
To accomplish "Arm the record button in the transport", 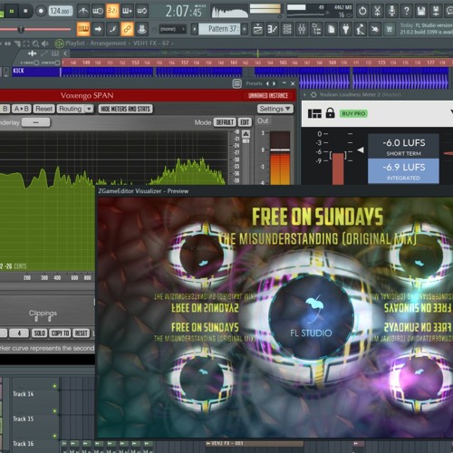I will tap(41, 12).
